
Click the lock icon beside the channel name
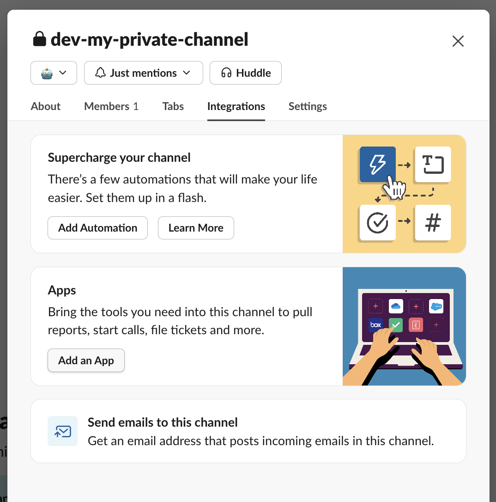coord(40,39)
